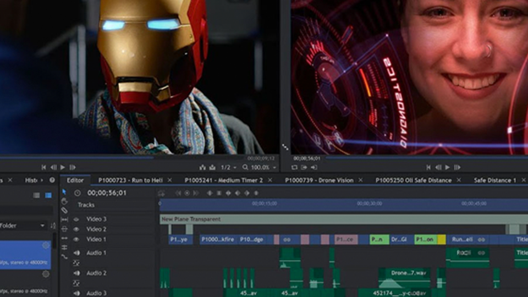Switch to the Editor tab
This screenshot has height=297, width=528.
[75, 180]
